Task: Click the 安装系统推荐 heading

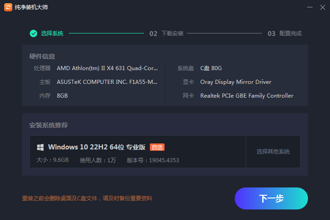Action: 49,125
